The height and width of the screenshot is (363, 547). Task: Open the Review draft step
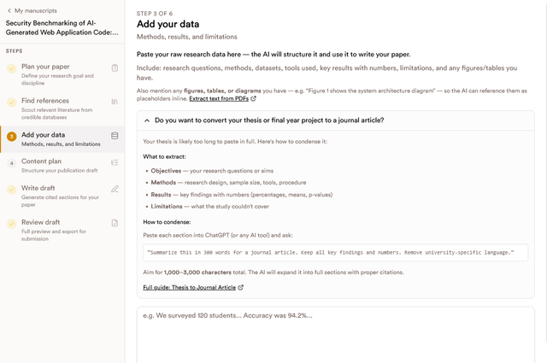tap(62, 230)
